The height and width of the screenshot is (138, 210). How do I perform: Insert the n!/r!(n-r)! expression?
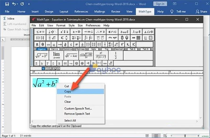(x=101, y=55)
